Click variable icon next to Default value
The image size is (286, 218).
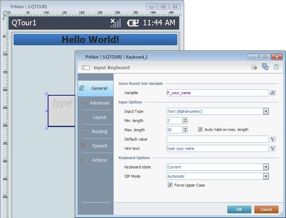click(x=273, y=139)
